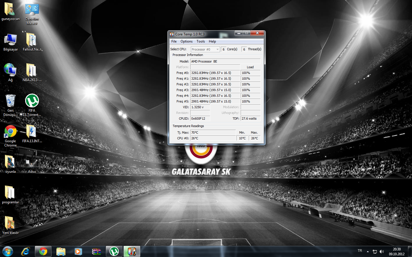The height and width of the screenshot is (257, 412).
Task: Close the Core Temp window
Action: point(257,33)
